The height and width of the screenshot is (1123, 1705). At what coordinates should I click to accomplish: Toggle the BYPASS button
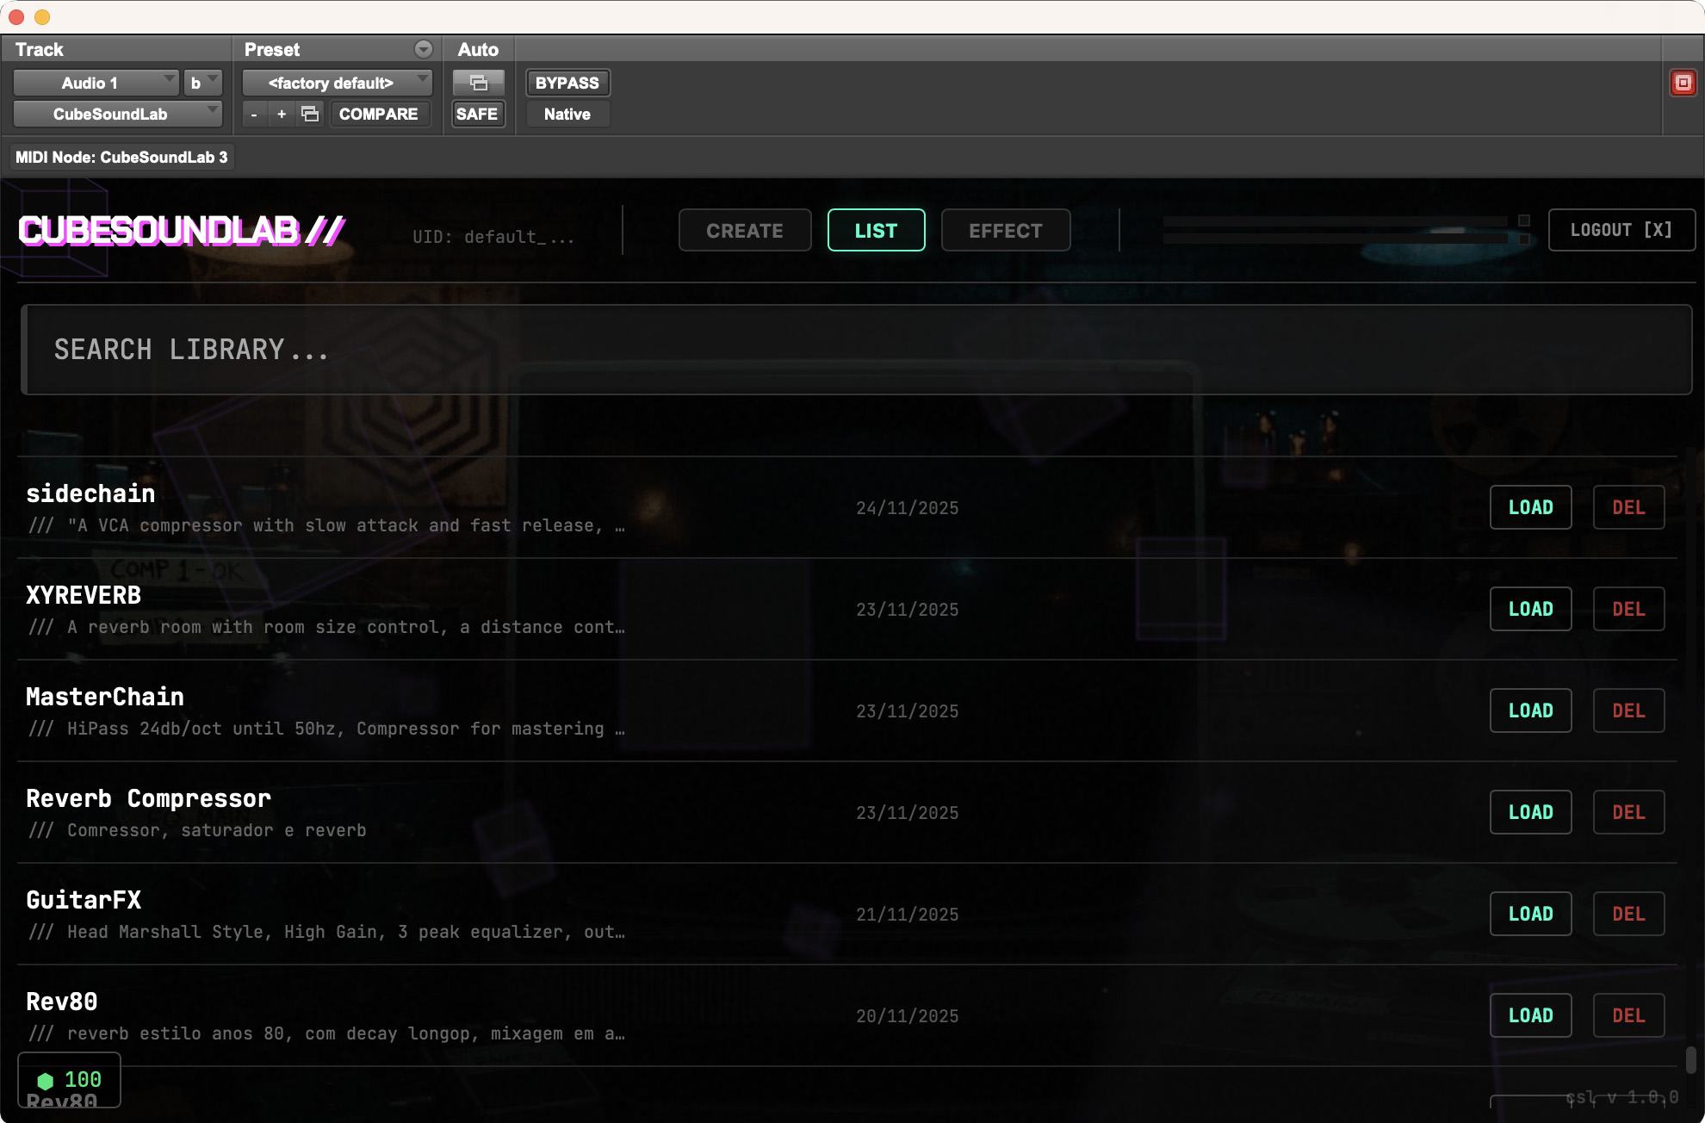pyautogui.click(x=567, y=83)
